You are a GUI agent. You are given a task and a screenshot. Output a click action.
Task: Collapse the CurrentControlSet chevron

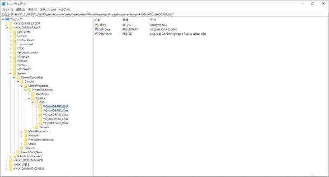click(14, 78)
